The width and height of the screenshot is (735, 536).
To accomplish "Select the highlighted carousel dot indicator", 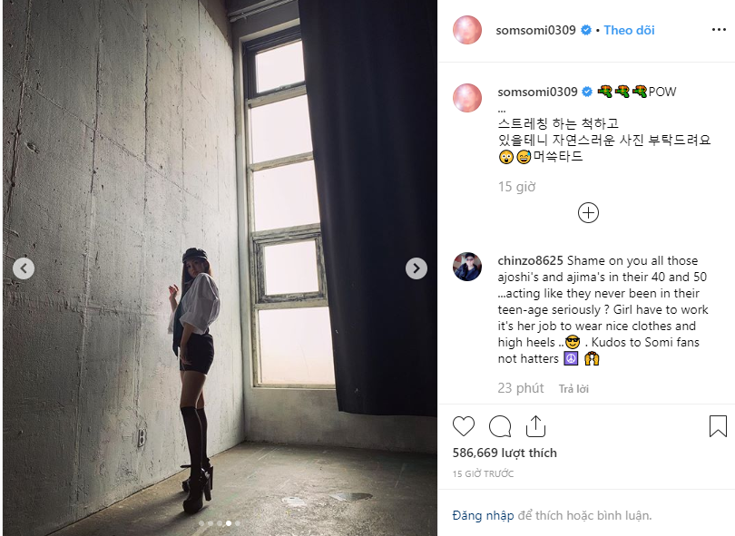I will pyautogui.click(x=229, y=523).
